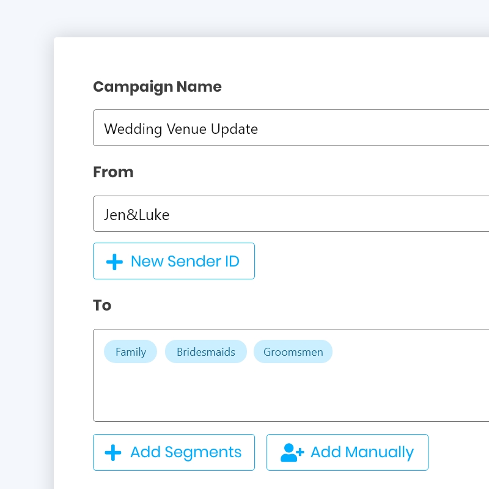Click the gray page background outside the form card

pyautogui.click(x=24, y=244)
